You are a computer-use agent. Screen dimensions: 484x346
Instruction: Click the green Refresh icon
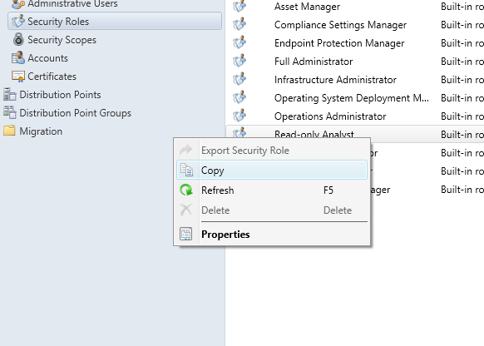tap(186, 190)
